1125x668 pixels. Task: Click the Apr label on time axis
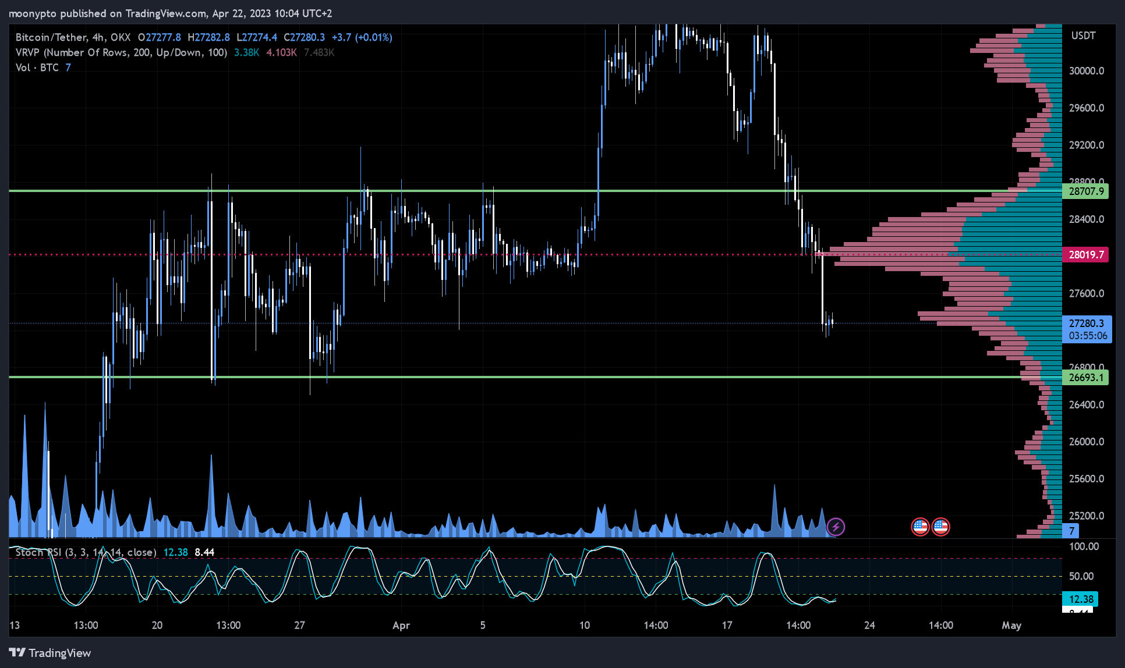(x=401, y=626)
